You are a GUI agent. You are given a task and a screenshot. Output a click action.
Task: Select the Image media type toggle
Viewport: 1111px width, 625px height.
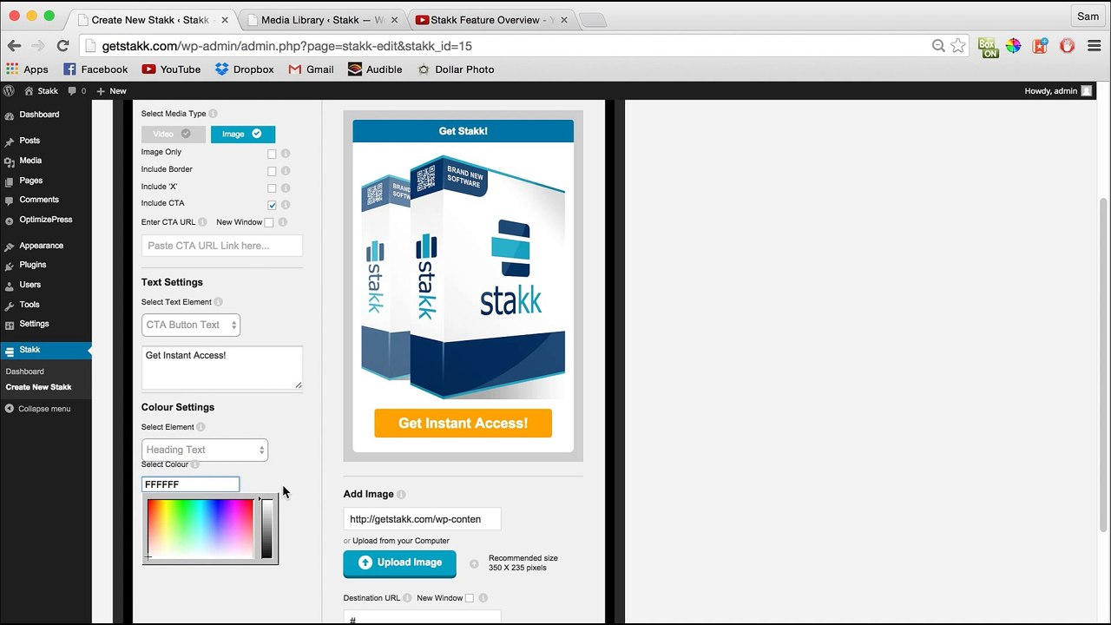tap(243, 134)
